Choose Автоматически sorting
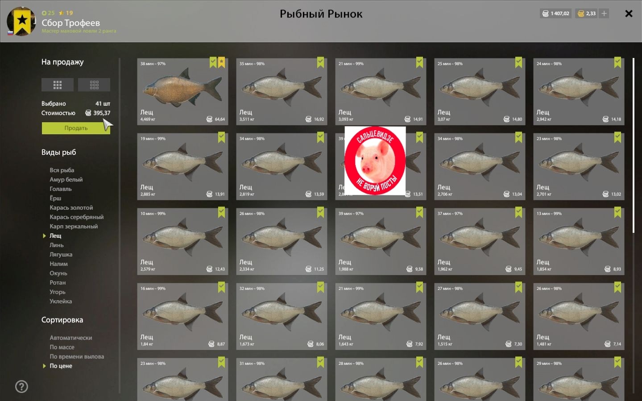 (71, 338)
